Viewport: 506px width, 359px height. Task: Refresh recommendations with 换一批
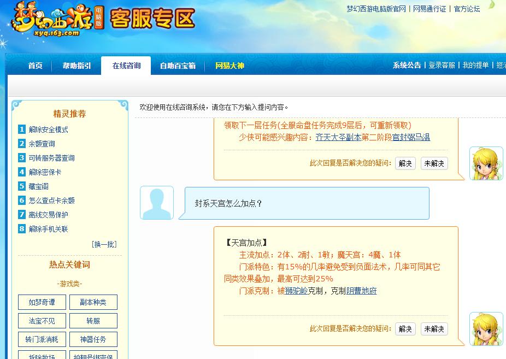pos(104,244)
